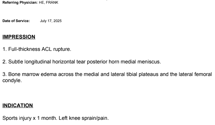Click the IMPRESSION heading

coord(19,37)
